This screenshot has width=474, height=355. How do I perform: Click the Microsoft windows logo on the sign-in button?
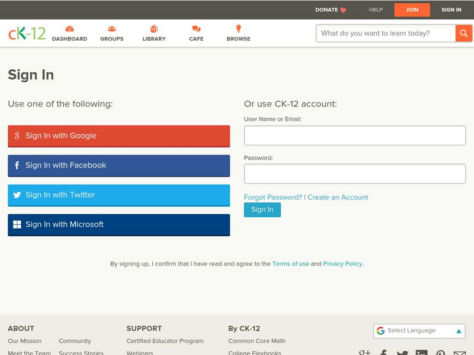pos(17,225)
